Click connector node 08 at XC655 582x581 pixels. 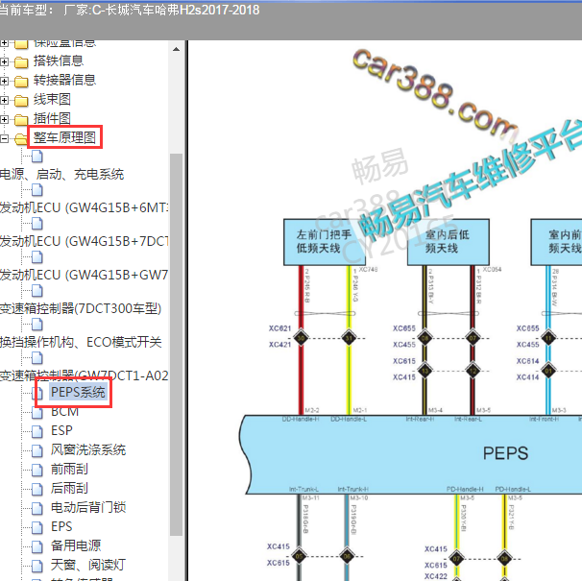(x=424, y=338)
